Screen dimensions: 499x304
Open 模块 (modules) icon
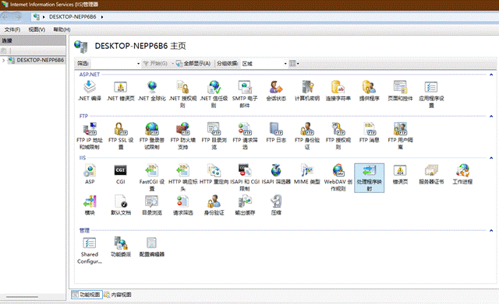click(x=90, y=201)
